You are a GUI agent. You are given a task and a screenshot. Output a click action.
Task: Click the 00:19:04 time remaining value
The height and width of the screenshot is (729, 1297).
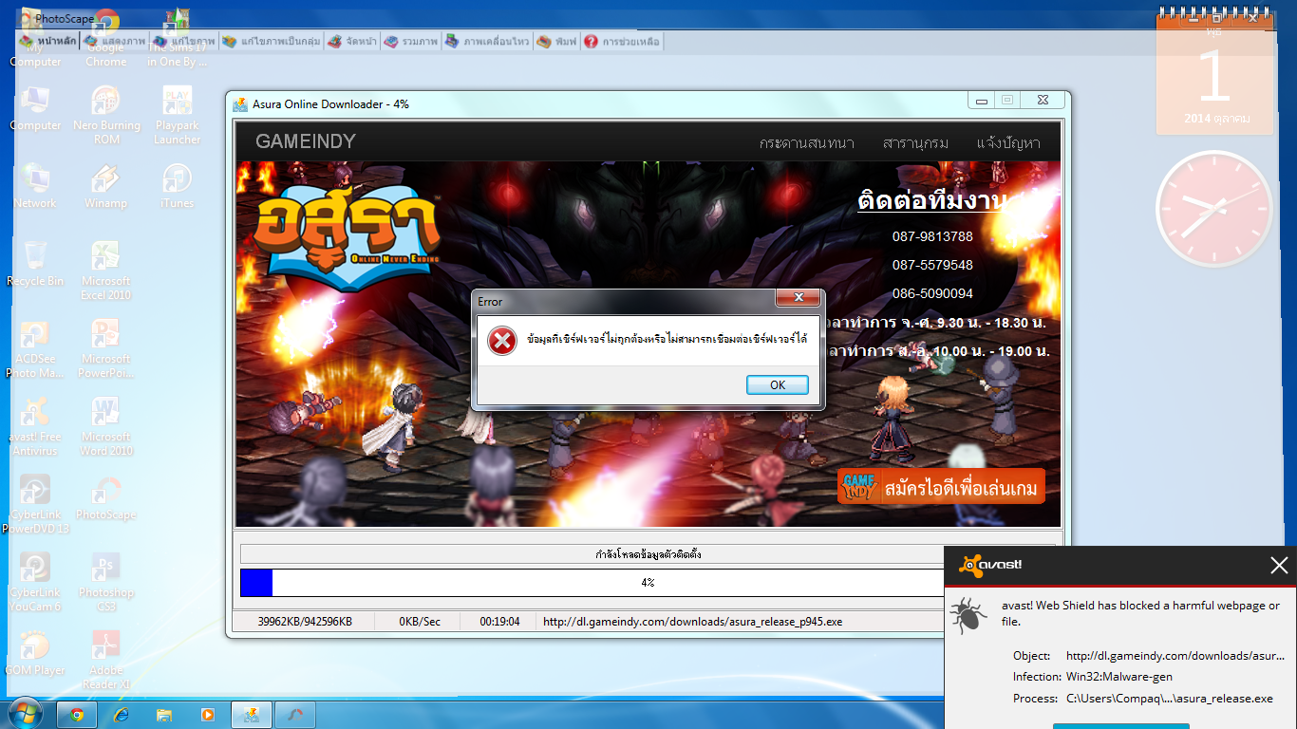tap(499, 622)
